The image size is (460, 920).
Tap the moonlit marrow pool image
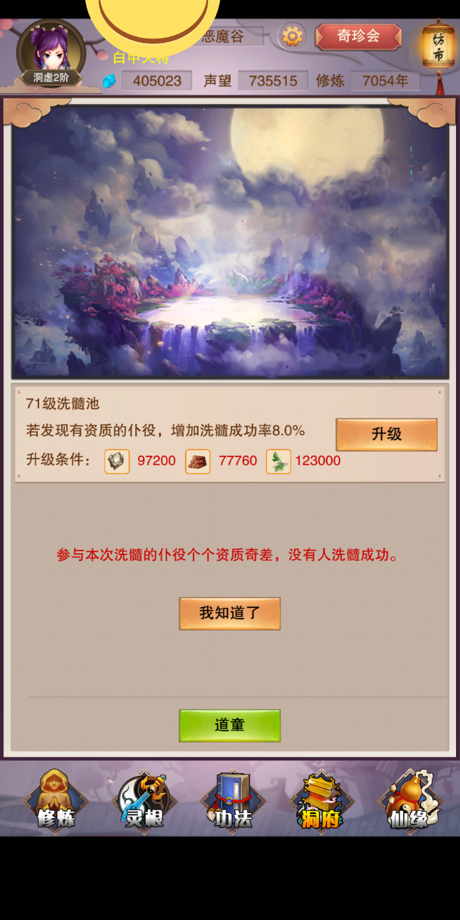(230, 242)
